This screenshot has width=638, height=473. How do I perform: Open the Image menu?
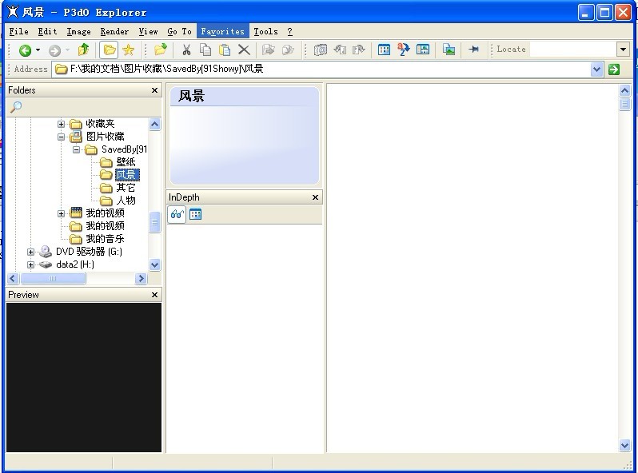pos(78,31)
